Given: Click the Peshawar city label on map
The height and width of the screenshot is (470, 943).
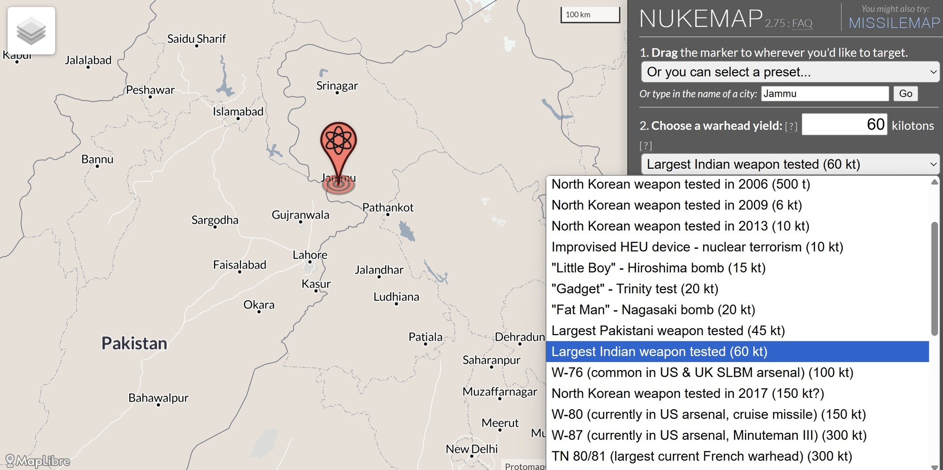Looking at the screenshot, I should tap(150, 90).
